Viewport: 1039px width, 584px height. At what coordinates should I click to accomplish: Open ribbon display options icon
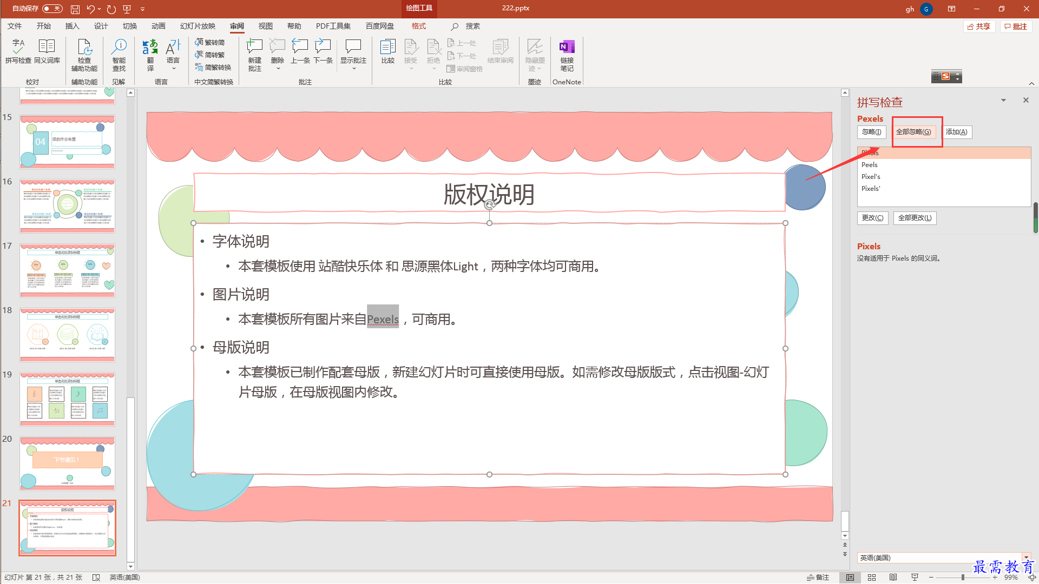point(951,9)
